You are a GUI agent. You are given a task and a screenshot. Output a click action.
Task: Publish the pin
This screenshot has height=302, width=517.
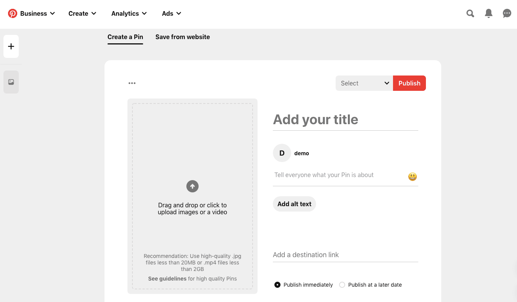(409, 83)
